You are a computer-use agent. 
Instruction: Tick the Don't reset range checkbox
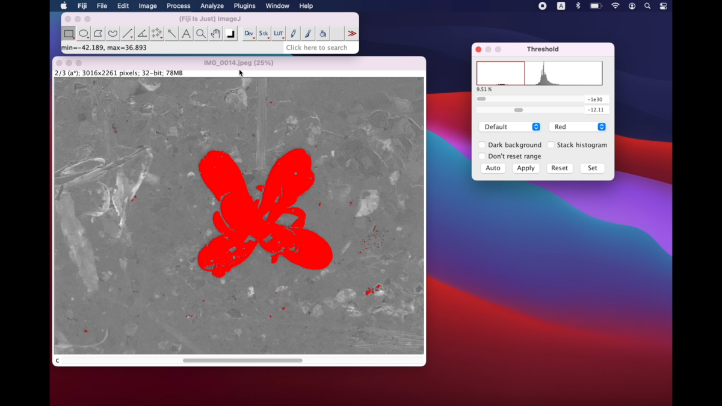482,156
